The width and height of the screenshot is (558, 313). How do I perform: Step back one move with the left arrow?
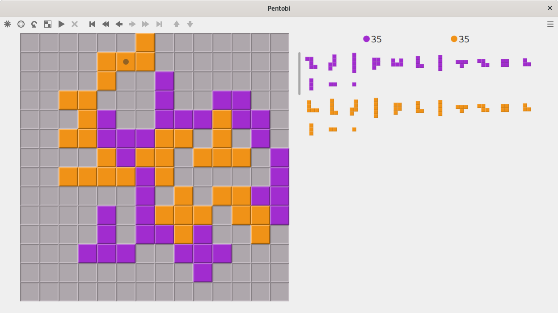tap(119, 24)
